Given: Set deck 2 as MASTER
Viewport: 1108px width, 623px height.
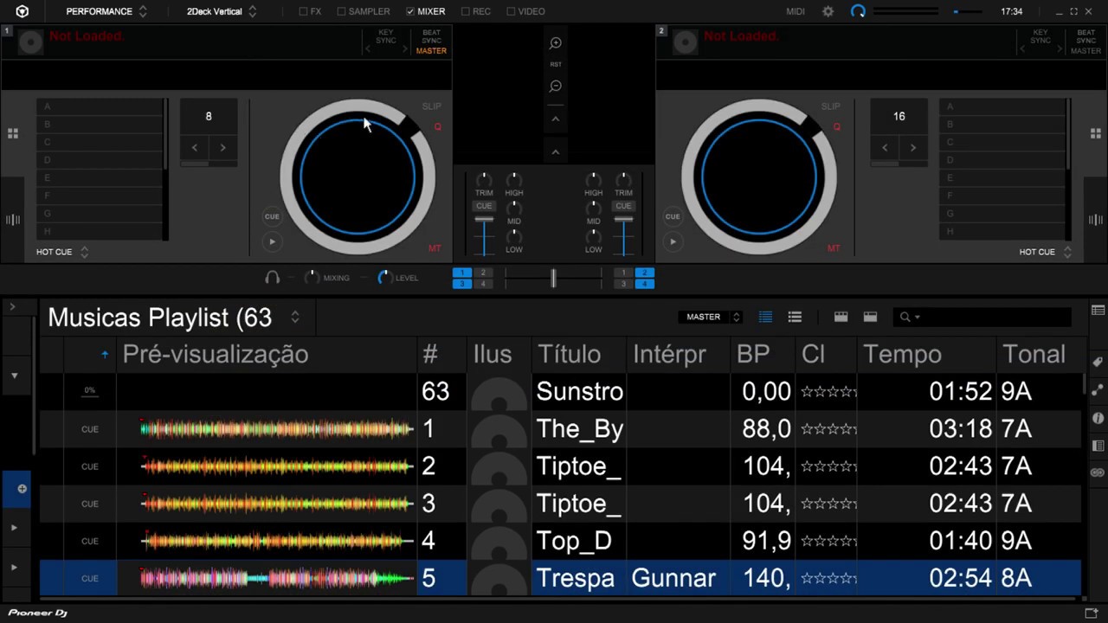Looking at the screenshot, I should coord(1085,51).
